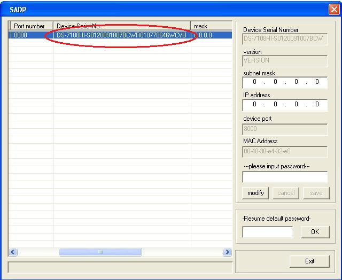The height and width of the screenshot is (280, 342).
Task: Click the version field
Action: (285, 61)
